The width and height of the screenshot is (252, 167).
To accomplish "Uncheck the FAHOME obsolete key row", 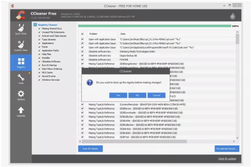I will click(82, 59).
